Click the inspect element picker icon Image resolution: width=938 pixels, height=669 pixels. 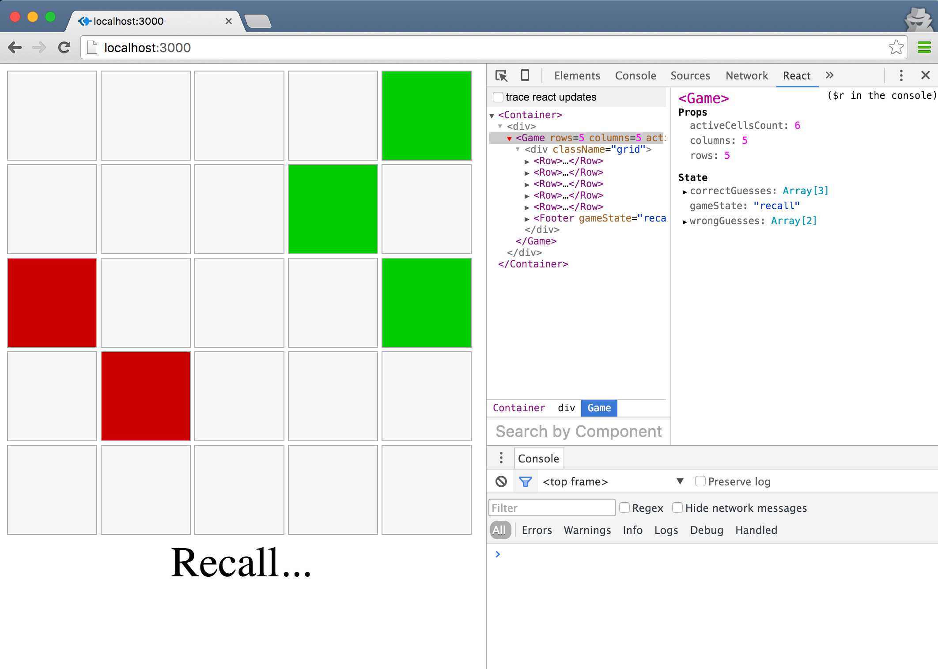point(501,75)
